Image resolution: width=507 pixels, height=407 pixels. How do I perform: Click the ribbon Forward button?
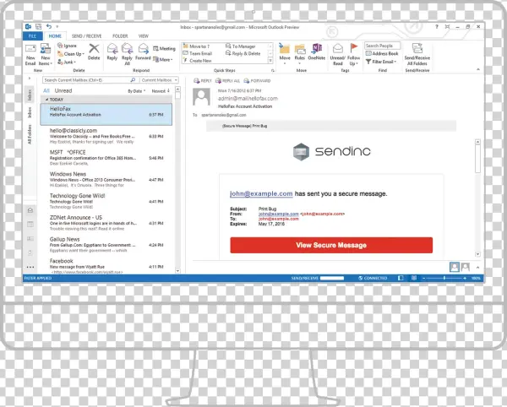(143, 52)
